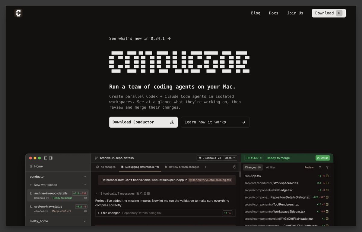Screen dimensions: 362x232
Task: Click the @RepositoryDetailsDialog.tsx file mention
Action: (210, 180)
